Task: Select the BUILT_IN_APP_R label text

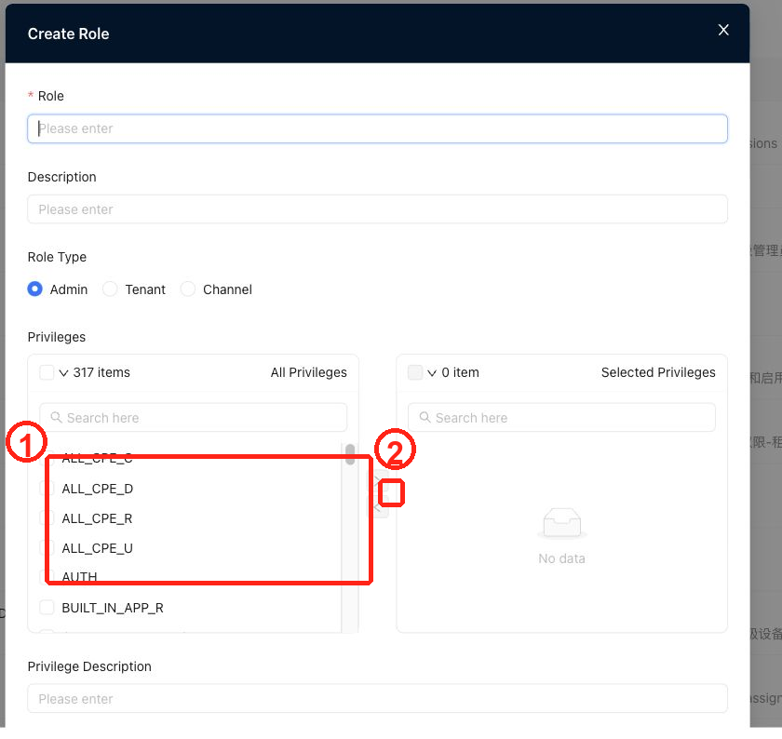Action: click(113, 608)
